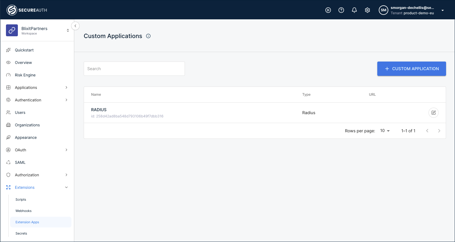The height and width of the screenshot is (242, 455).
Task: Collapse the Extensions submenu chevron
Action: coord(66,187)
